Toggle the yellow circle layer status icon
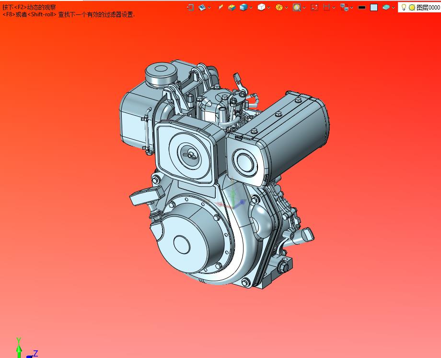Screen dimensions: 441x358 (x=412, y=8)
